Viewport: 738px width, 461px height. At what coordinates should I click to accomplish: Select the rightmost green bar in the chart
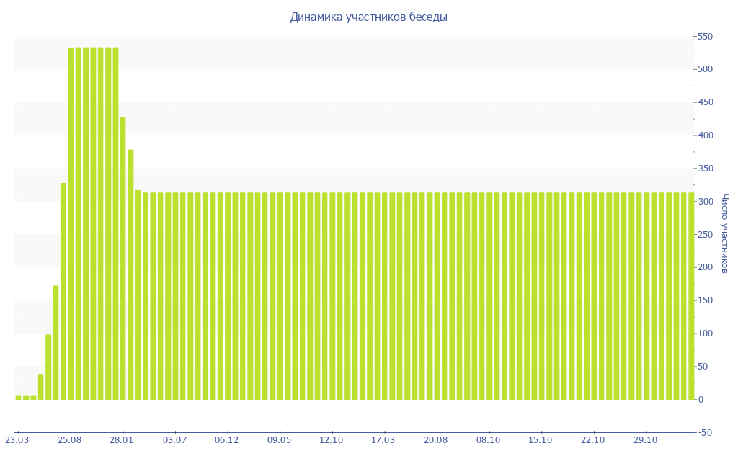(690, 295)
